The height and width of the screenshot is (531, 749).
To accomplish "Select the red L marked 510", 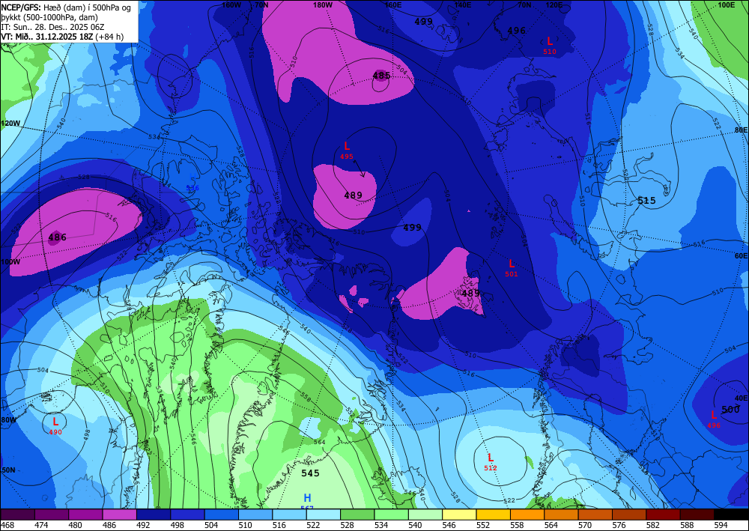I will (x=550, y=41).
